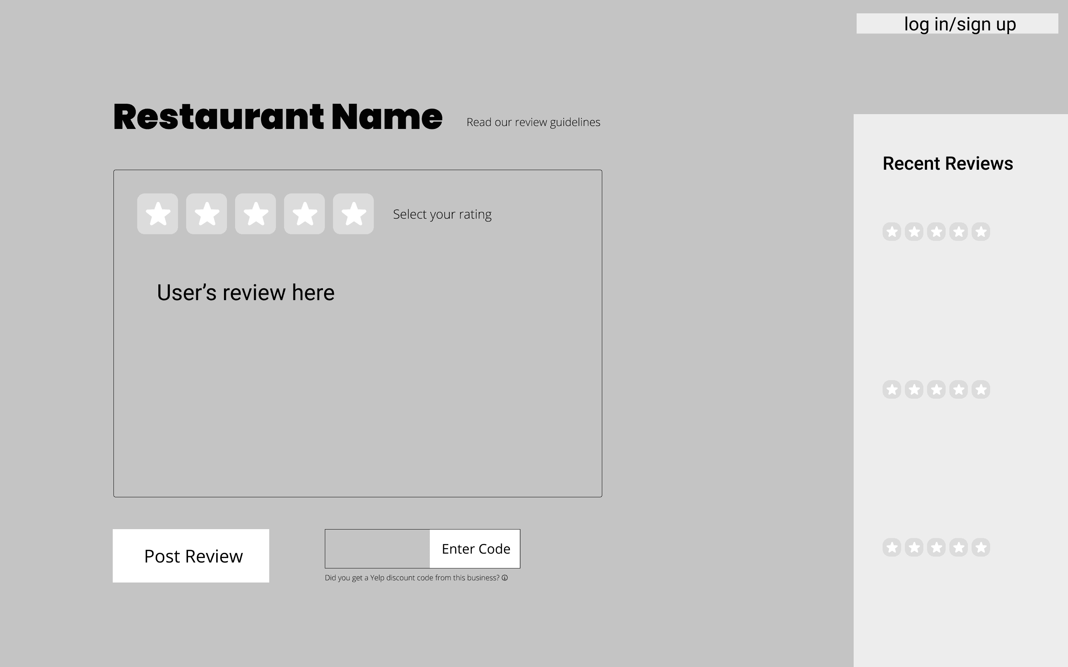Click last star of bottom recent review
This screenshot has width=1068, height=667.
[980, 547]
